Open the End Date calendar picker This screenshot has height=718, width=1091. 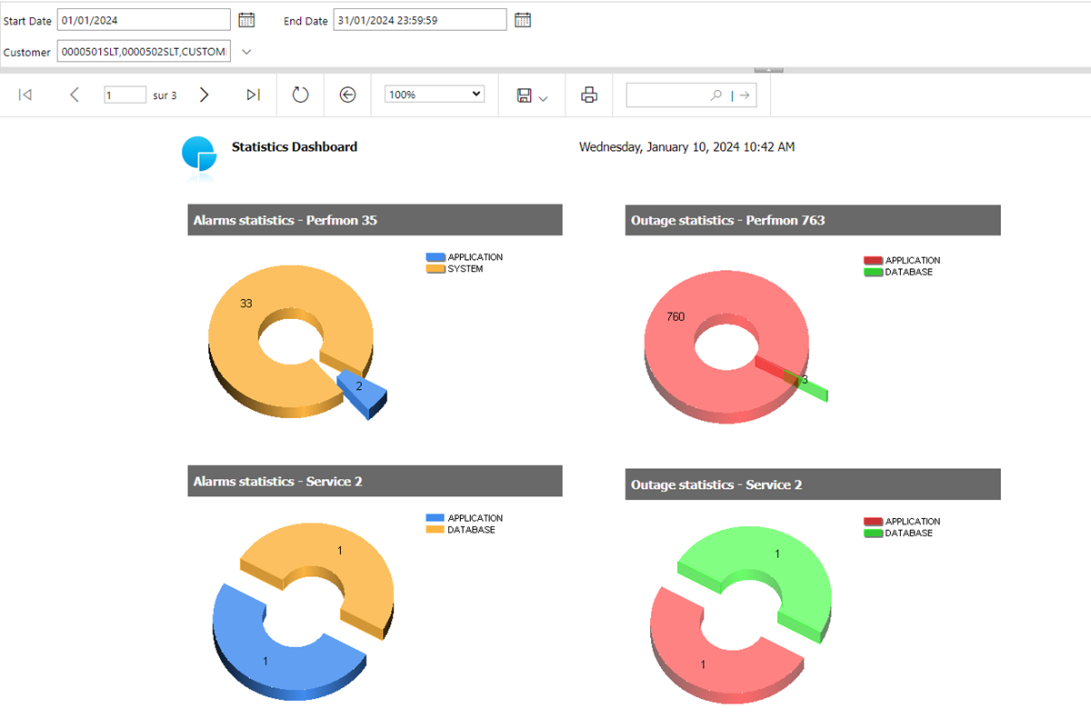tap(522, 20)
